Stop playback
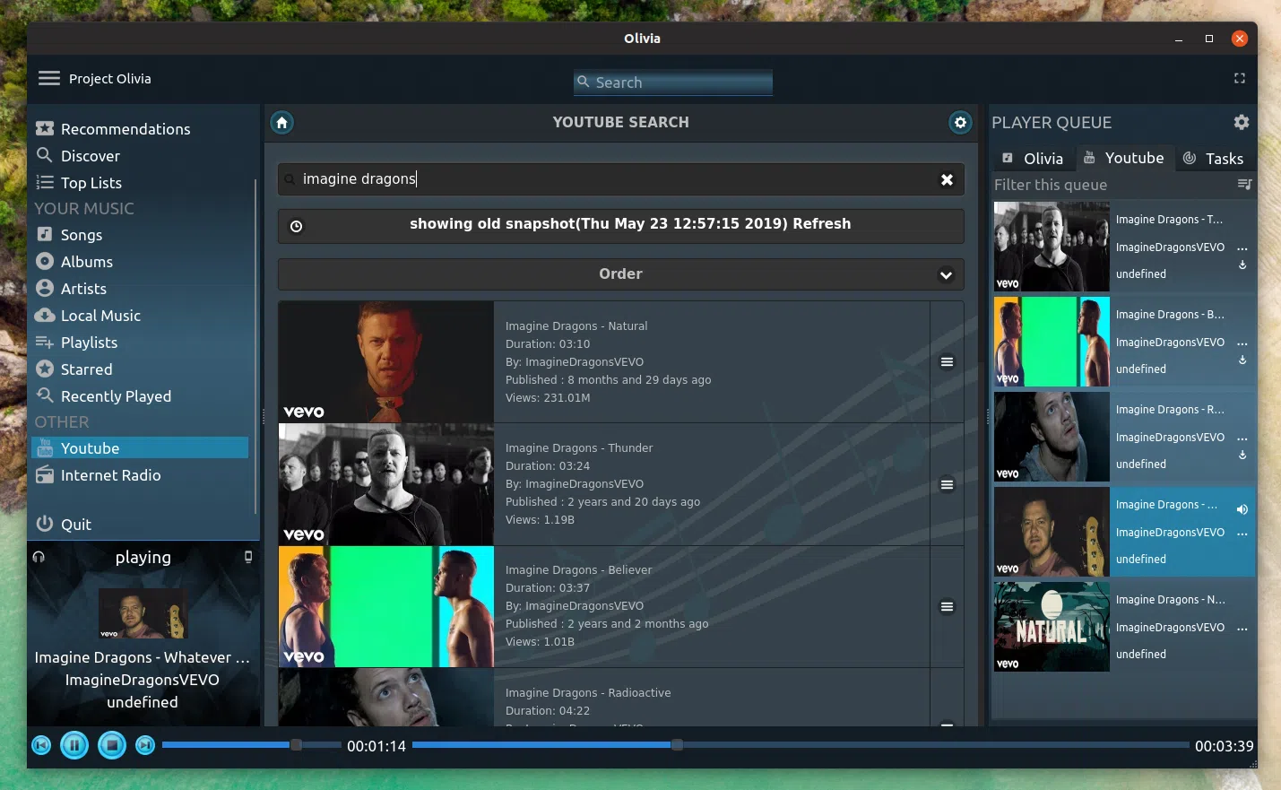 112,745
